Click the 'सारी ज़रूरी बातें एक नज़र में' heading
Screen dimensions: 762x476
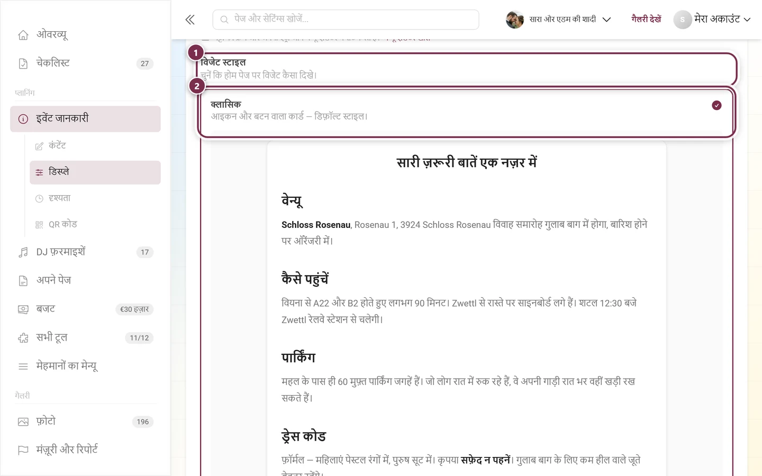[467, 163]
